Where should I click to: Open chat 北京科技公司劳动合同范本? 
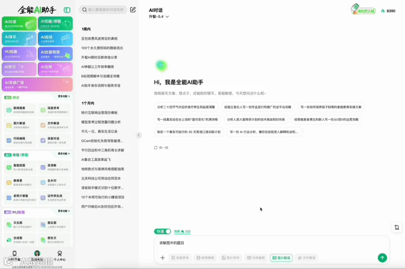click(x=101, y=179)
